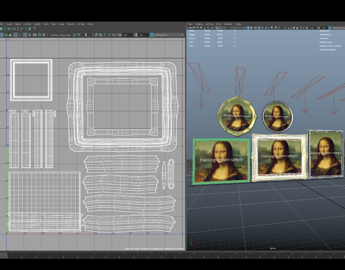This screenshot has width=345, height=270.
Task: Select the green-highlighted framed painting in viewport
Action: tap(221, 161)
